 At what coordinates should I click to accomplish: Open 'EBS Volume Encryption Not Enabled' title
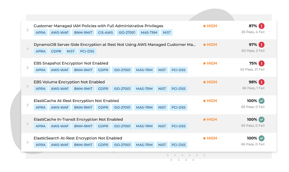69,82
